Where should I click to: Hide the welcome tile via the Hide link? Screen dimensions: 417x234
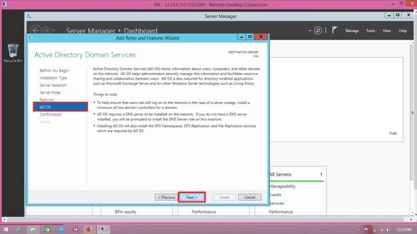(x=393, y=133)
